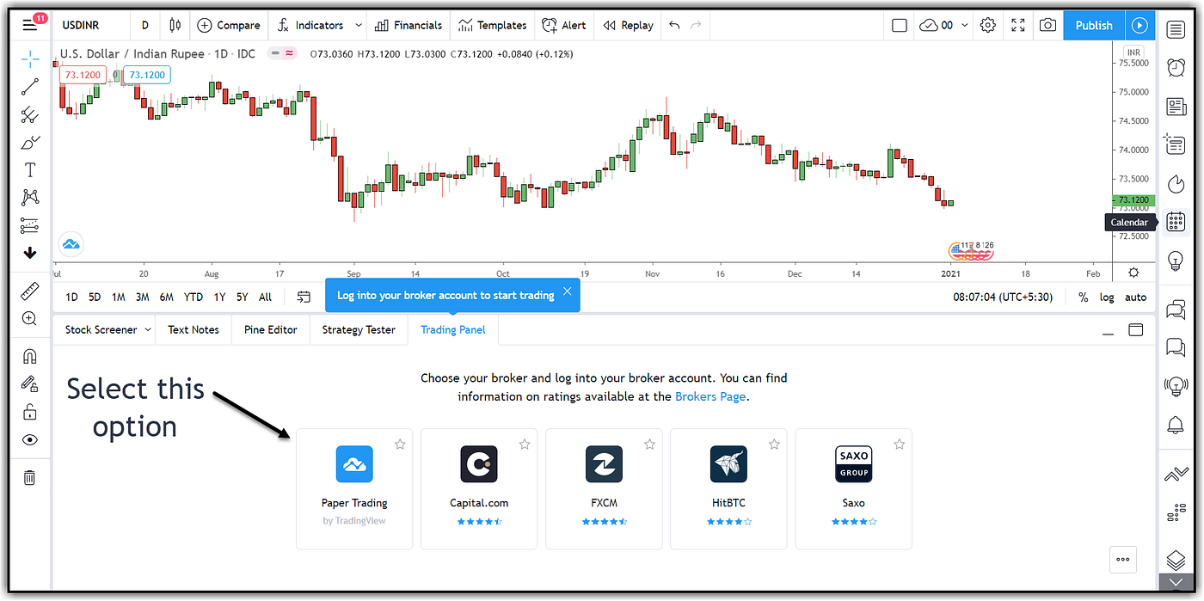Open the data window icon
The width and height of the screenshot is (1204, 601).
point(1176,144)
